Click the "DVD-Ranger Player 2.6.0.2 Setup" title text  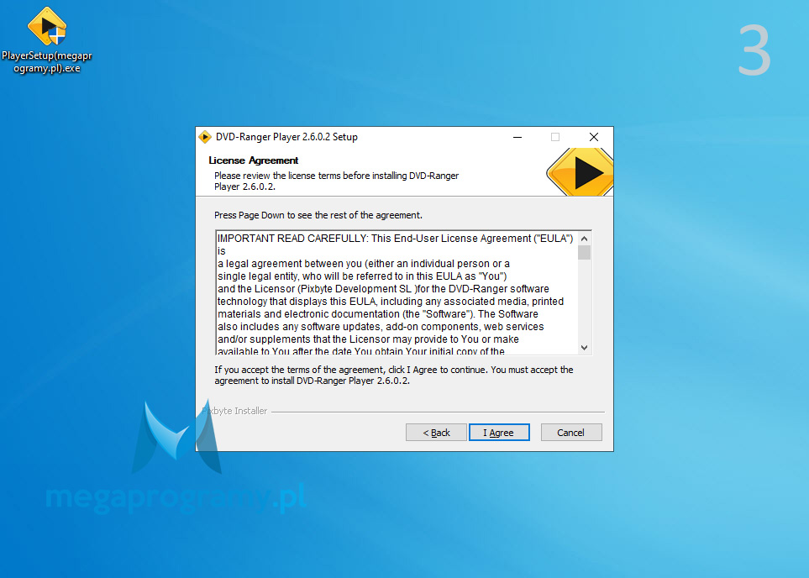[286, 137]
